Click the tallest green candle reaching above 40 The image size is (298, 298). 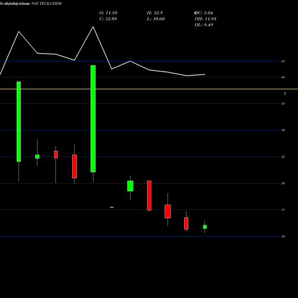coord(93,119)
